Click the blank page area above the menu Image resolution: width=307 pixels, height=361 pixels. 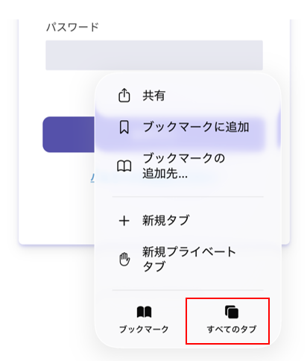click(153, 10)
